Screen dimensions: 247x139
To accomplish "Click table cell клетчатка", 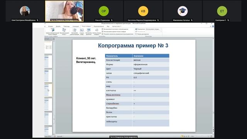I will (x=118, y=90).
